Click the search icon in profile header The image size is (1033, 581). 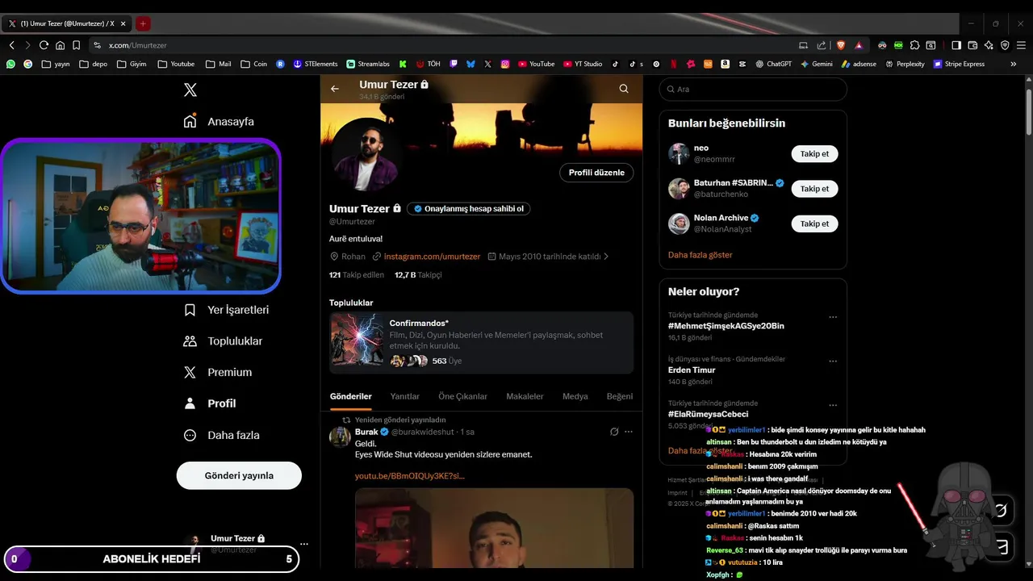coord(624,89)
